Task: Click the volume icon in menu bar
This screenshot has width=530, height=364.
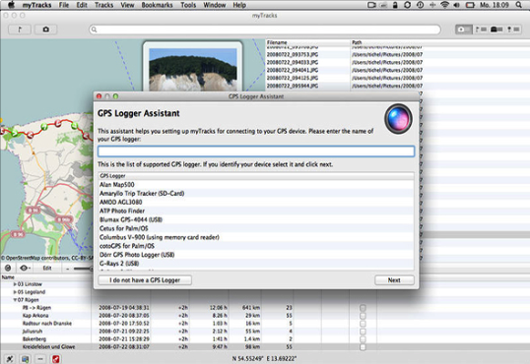Action: point(457,5)
